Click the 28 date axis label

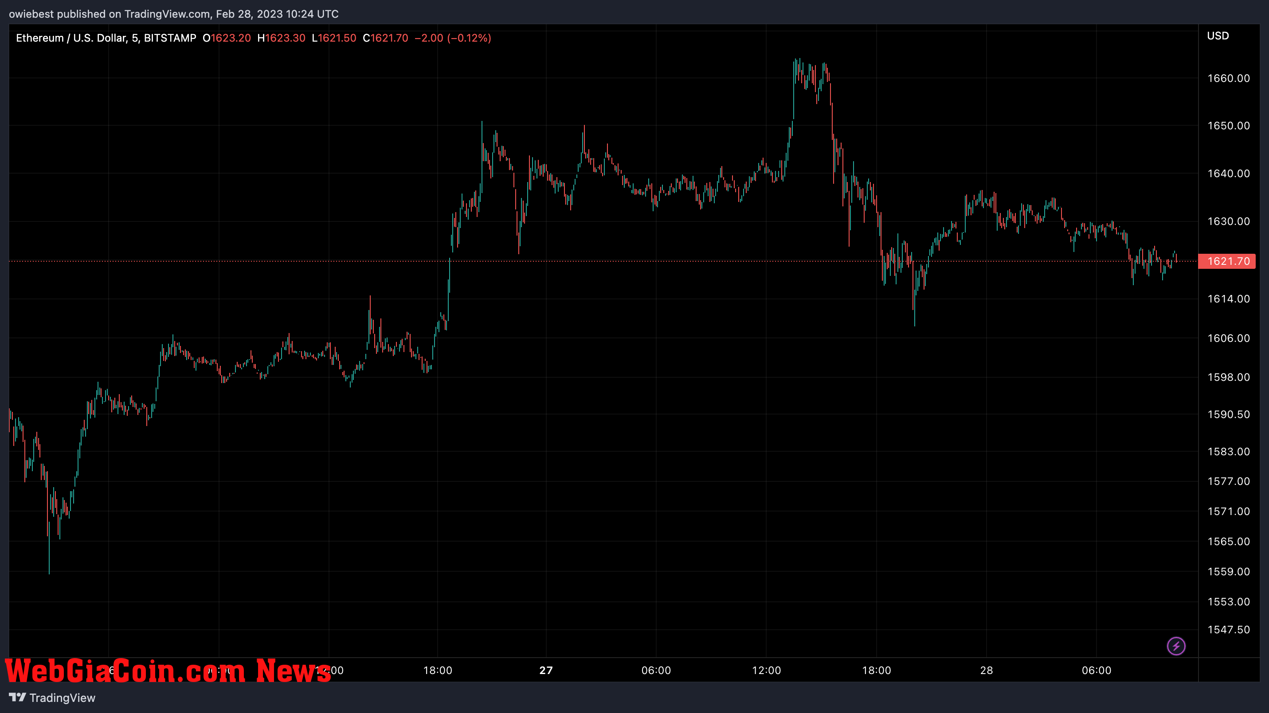click(986, 670)
